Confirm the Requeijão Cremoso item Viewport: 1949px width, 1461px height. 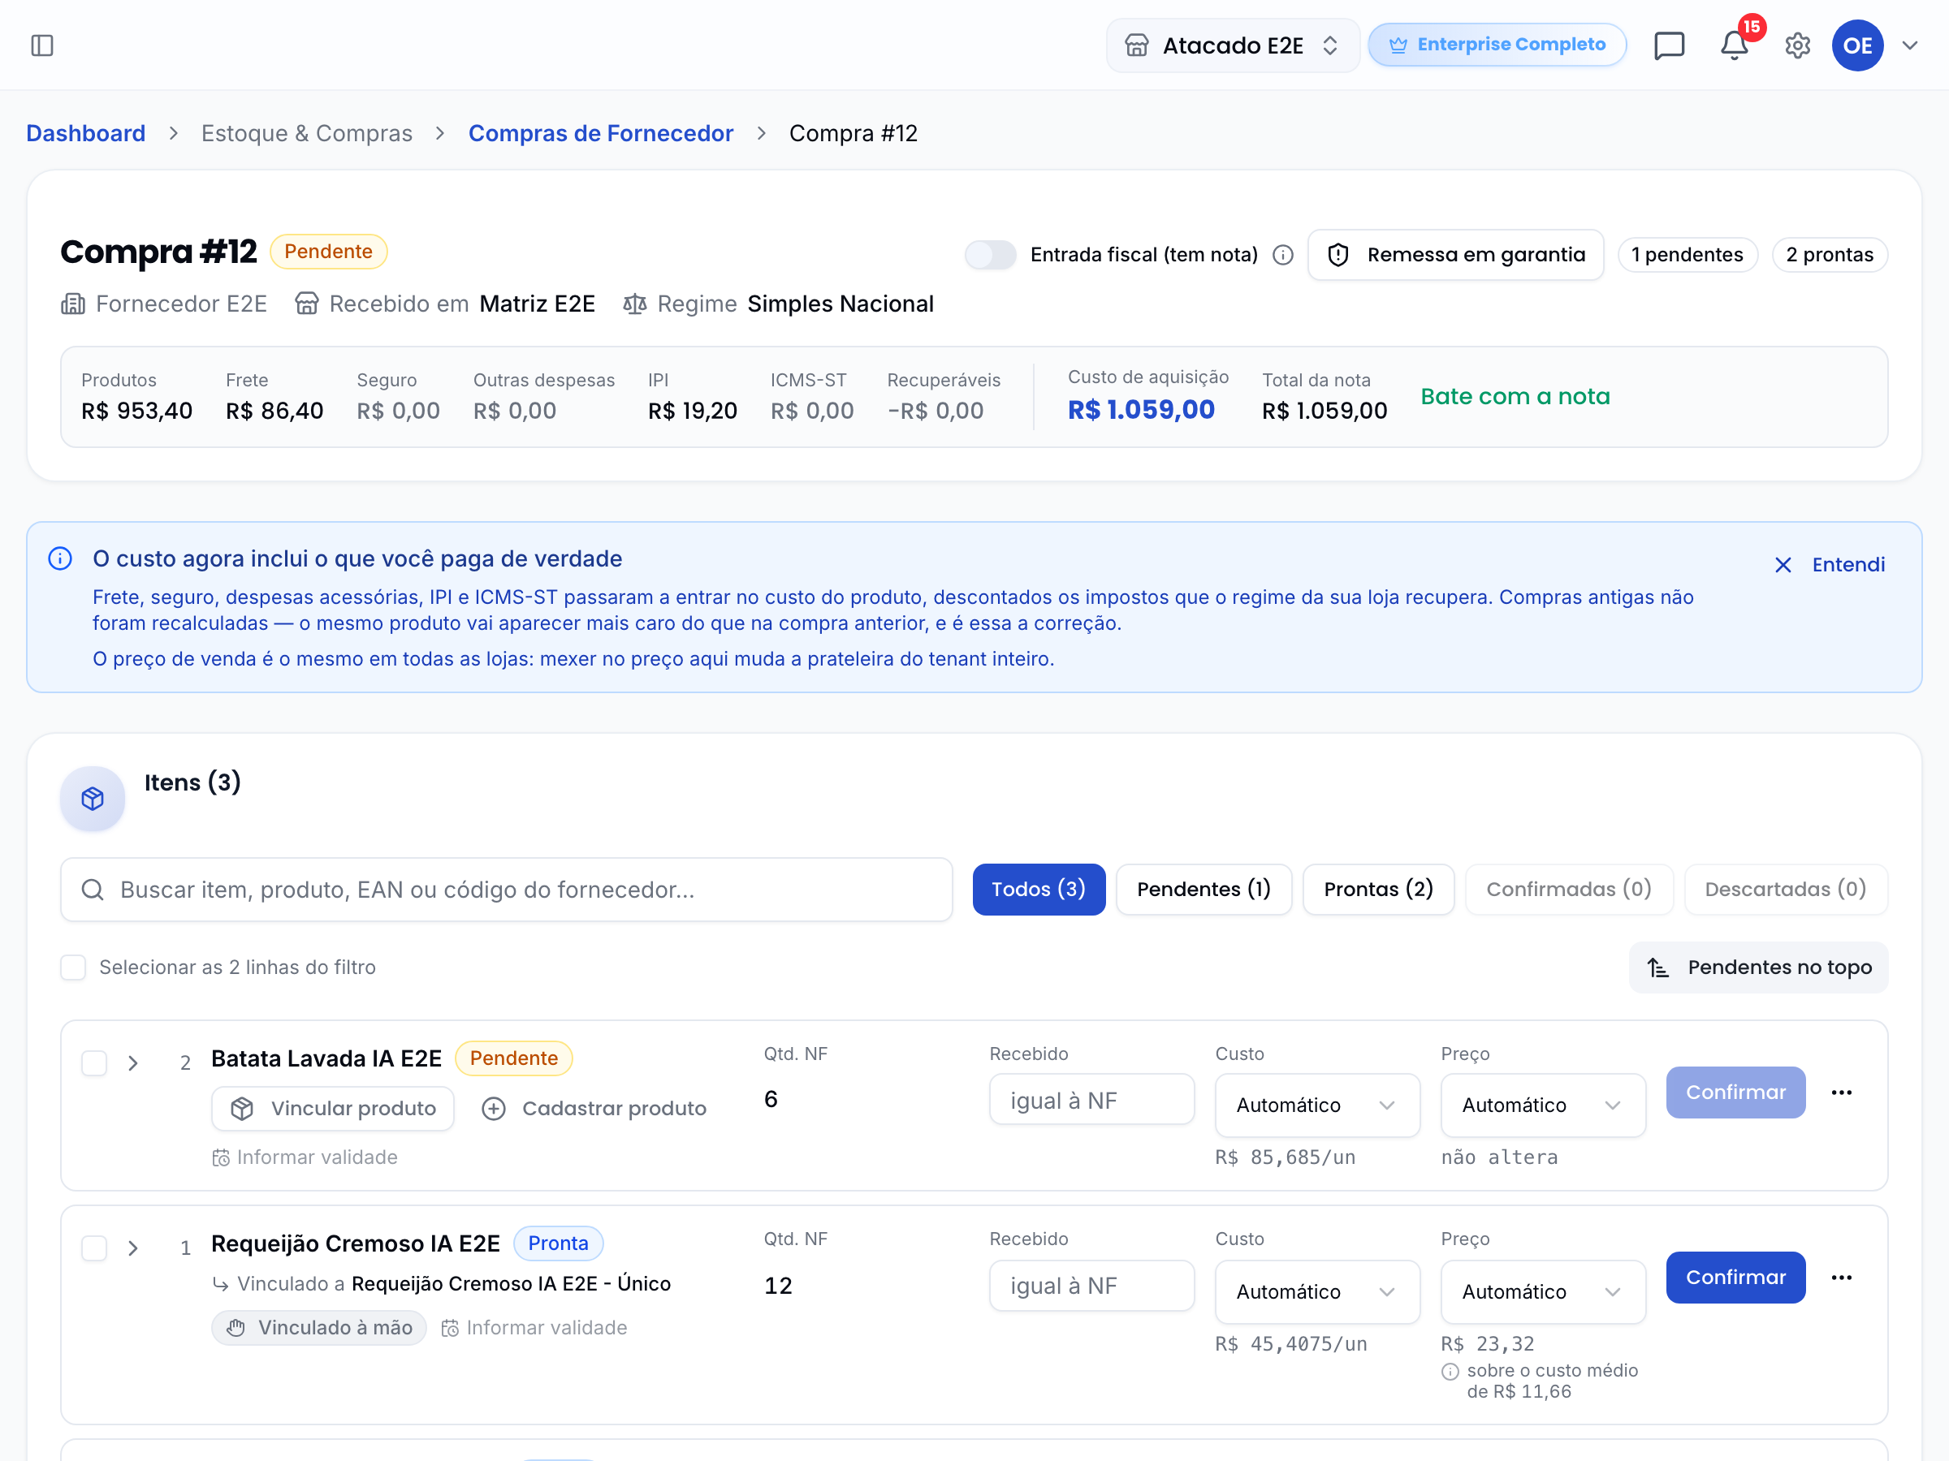click(1735, 1278)
